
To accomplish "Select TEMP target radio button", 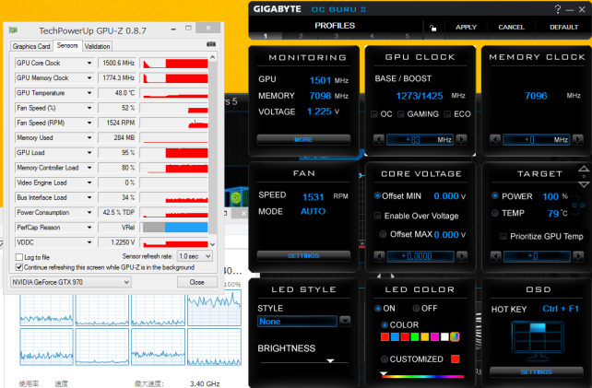I will [x=495, y=213].
